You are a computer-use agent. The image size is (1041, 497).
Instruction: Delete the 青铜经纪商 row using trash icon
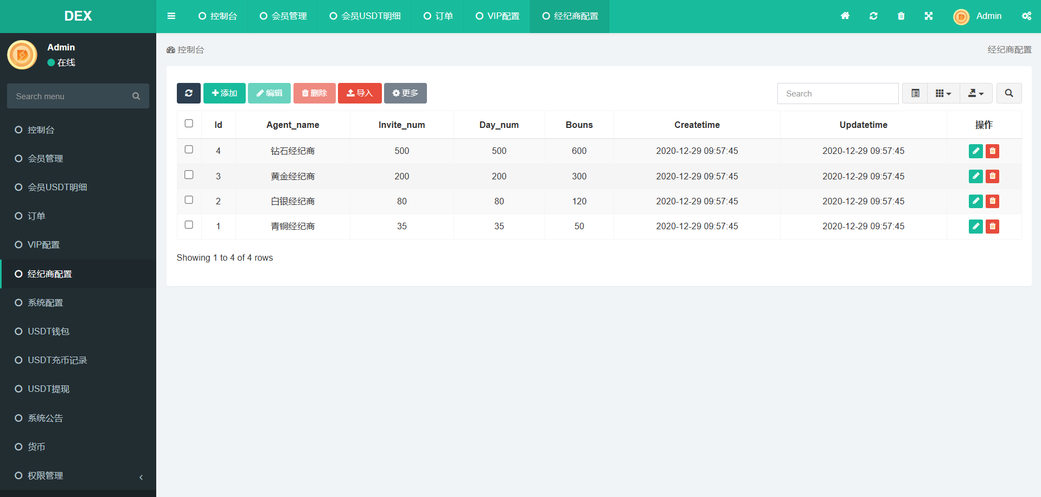992,227
